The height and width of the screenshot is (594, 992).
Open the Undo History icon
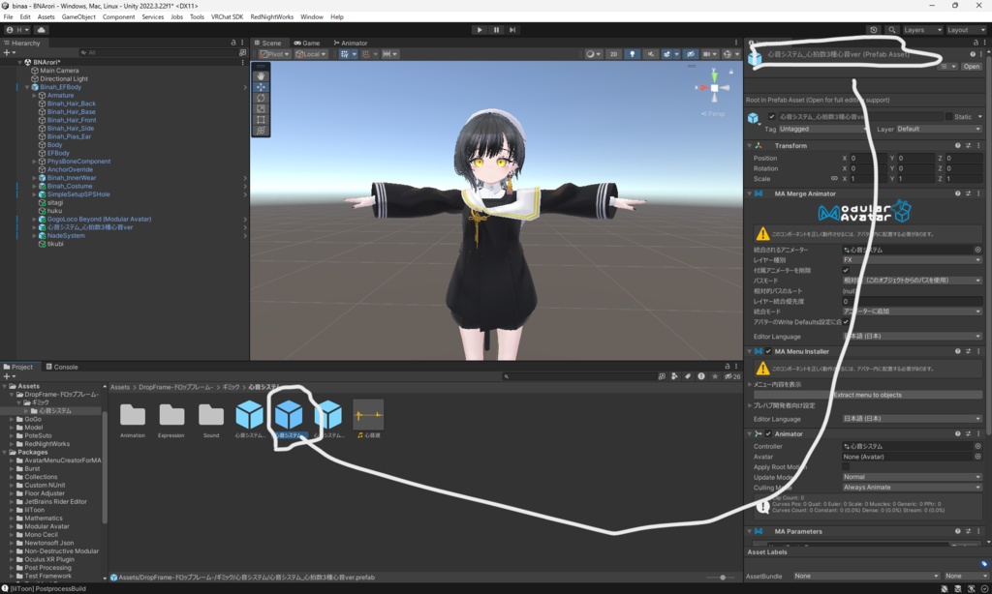[x=874, y=30]
